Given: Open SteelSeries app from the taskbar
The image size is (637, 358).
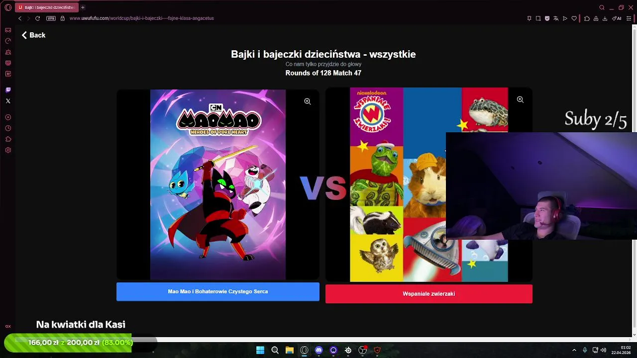Looking at the screenshot, I should pyautogui.click(x=348, y=350).
